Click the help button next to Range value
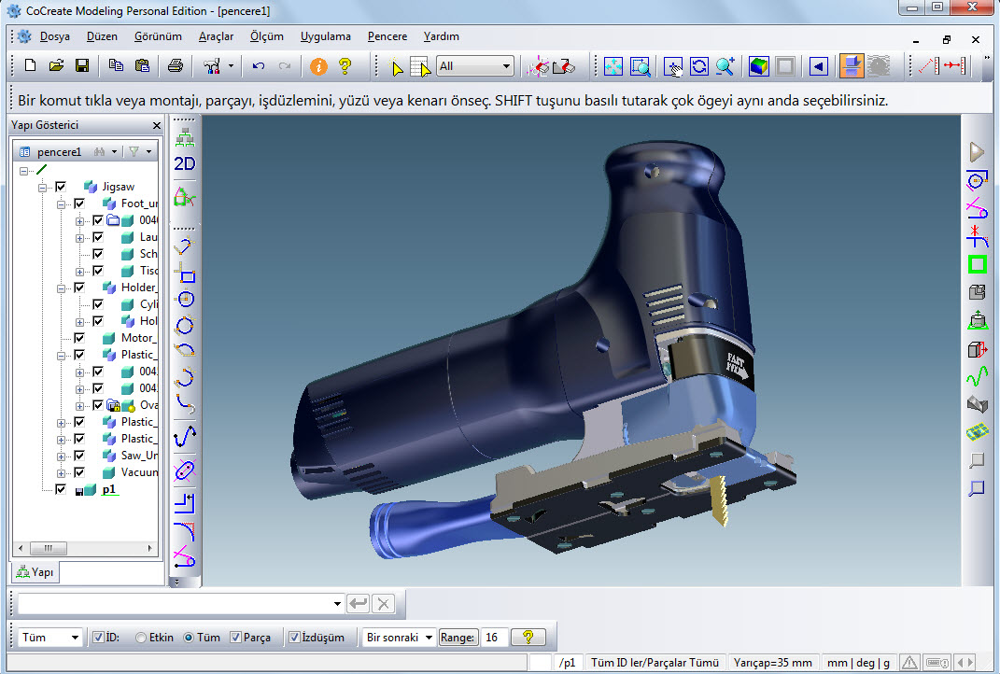The height and width of the screenshot is (674, 1000). pyautogui.click(x=528, y=637)
